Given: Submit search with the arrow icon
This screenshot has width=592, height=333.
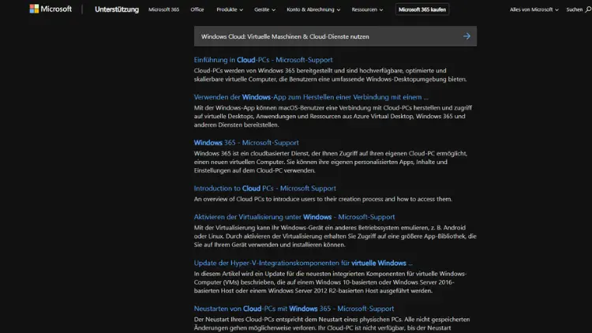Looking at the screenshot, I should 466,36.
